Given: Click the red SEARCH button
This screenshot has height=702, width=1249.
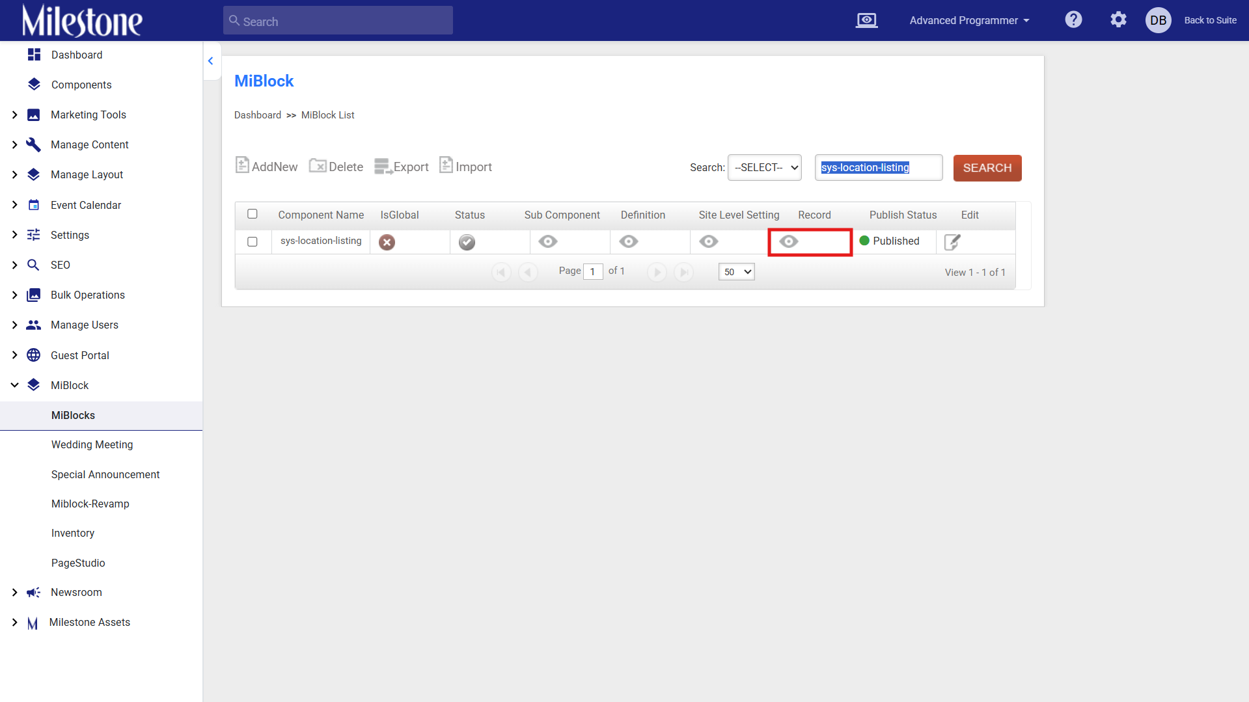Looking at the screenshot, I should pos(987,168).
